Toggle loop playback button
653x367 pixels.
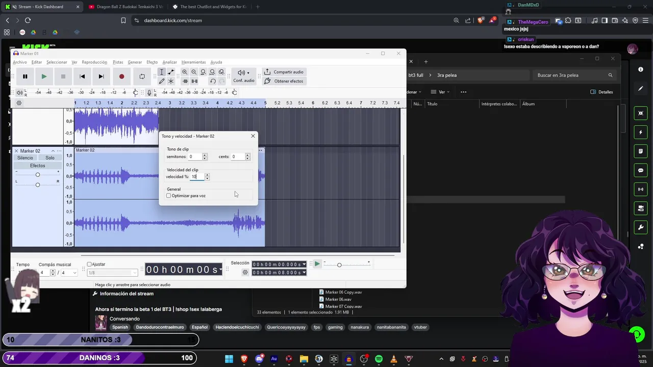(142, 76)
